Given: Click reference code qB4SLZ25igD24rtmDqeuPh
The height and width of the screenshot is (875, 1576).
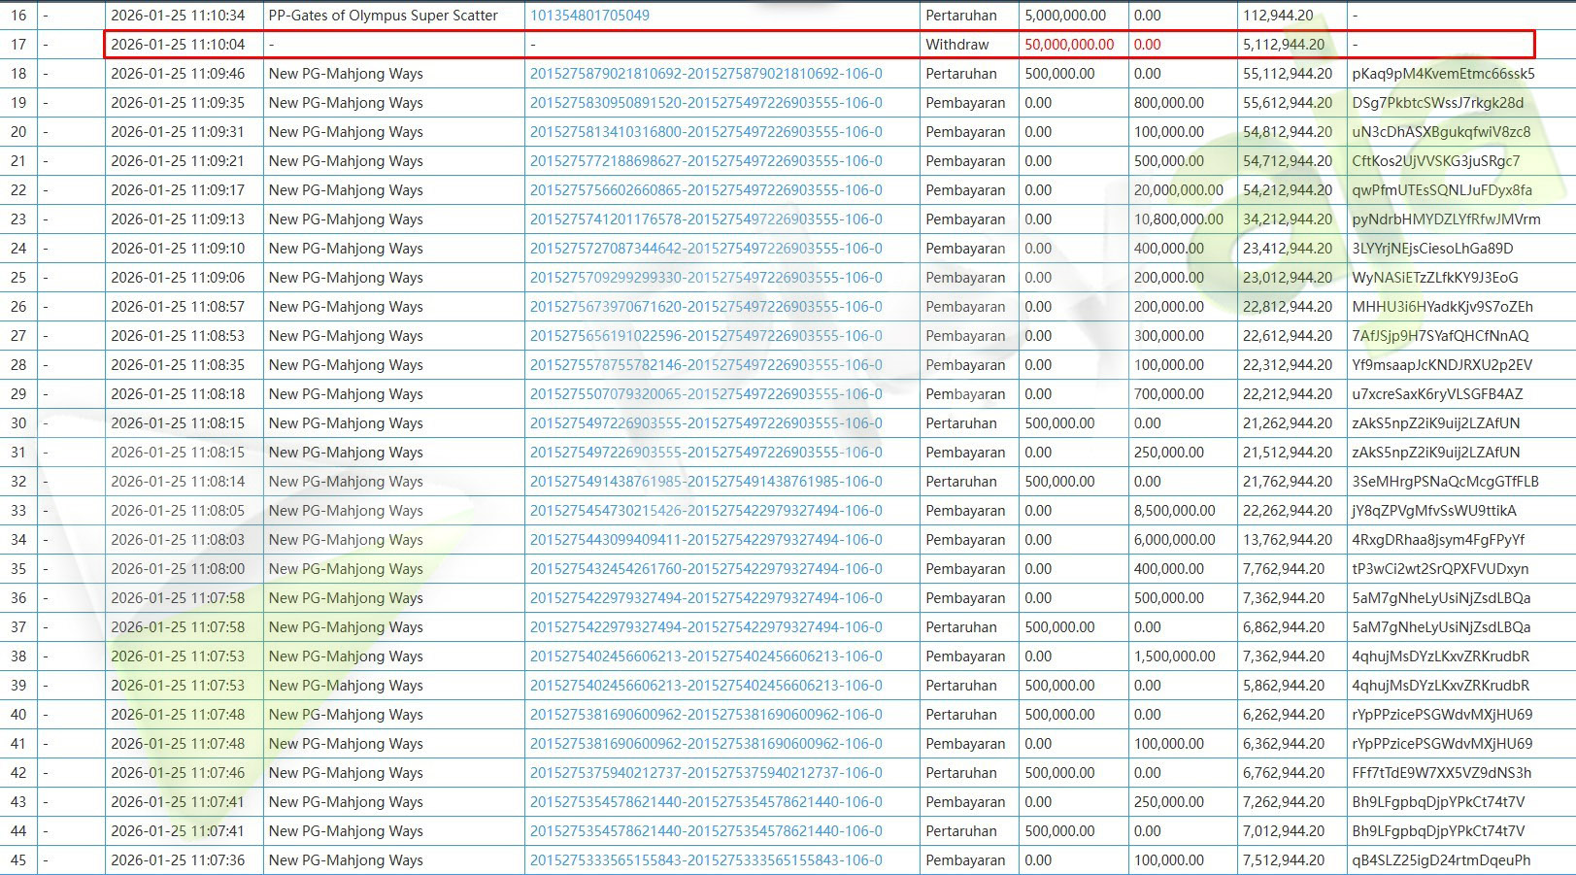Looking at the screenshot, I should (1440, 860).
